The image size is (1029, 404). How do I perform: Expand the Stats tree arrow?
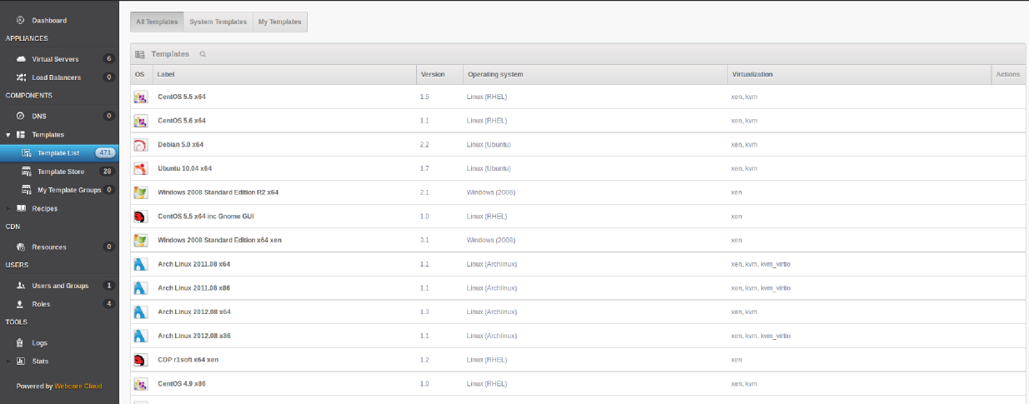(8, 362)
